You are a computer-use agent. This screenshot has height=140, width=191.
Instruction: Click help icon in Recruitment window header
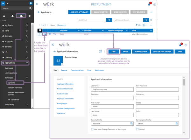coord(155,5)
